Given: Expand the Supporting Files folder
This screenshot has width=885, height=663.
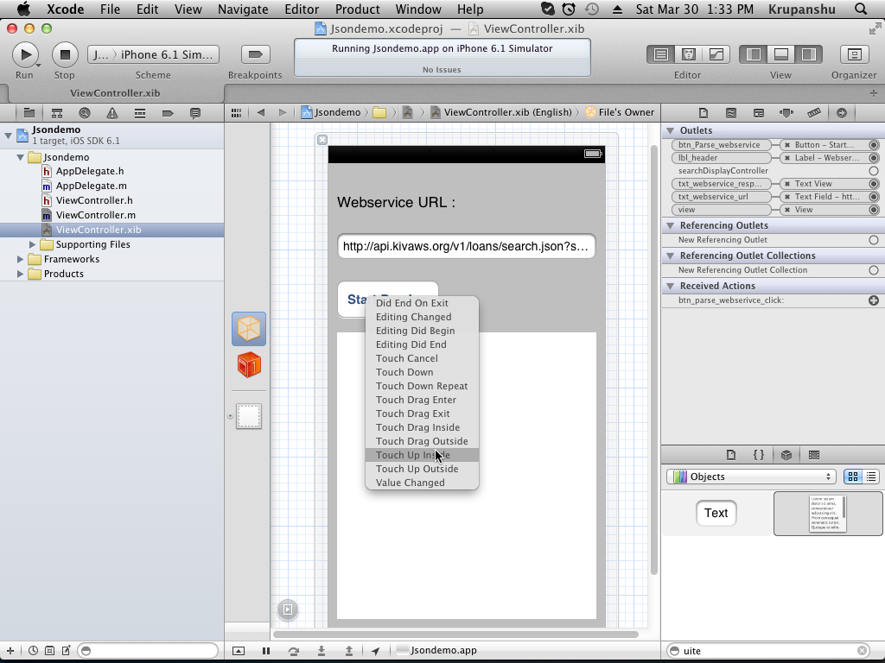Looking at the screenshot, I should (33, 244).
